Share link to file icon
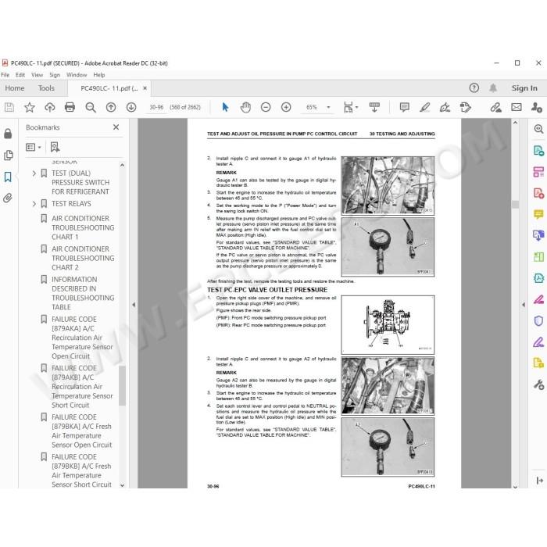The image size is (547, 547). (x=495, y=107)
